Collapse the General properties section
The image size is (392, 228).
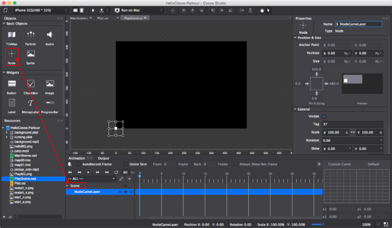click(x=295, y=109)
